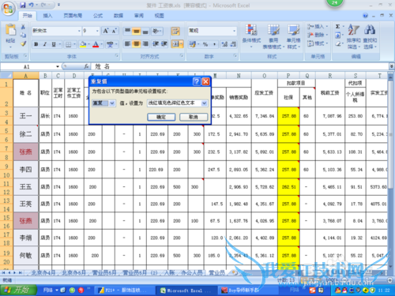The image size is (395, 296).
Task: Switch to the 插入 ribbon tab
Action: 47,16
